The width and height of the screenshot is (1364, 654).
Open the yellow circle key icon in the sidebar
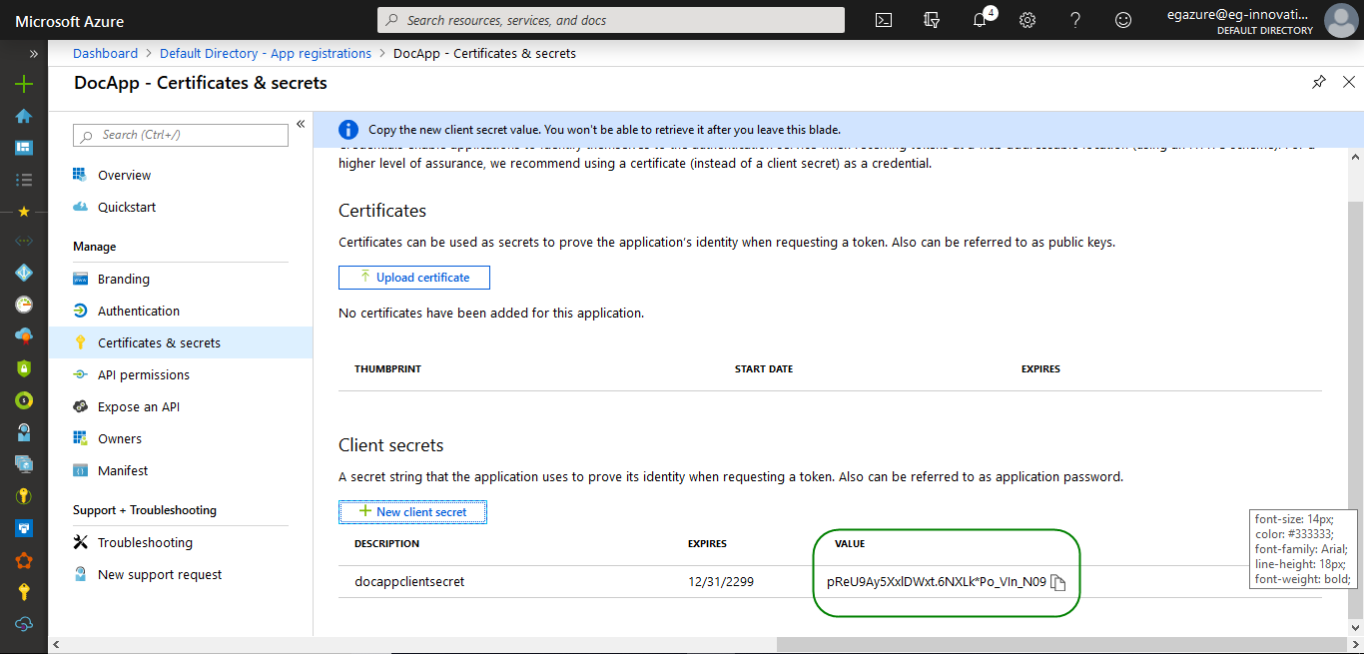click(x=24, y=496)
